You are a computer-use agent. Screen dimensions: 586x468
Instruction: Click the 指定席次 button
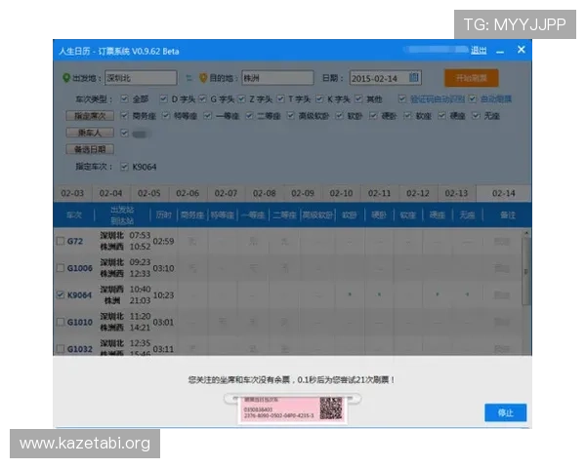click(x=90, y=116)
